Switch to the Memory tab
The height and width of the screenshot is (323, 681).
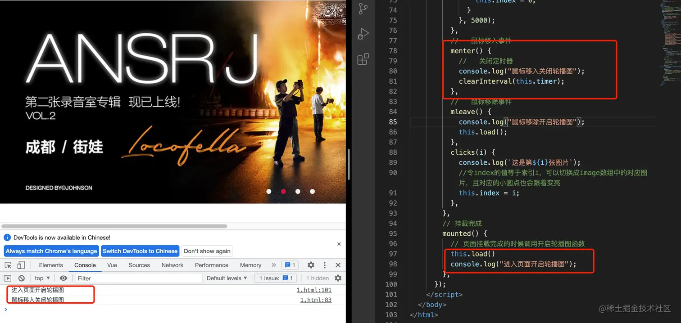250,265
